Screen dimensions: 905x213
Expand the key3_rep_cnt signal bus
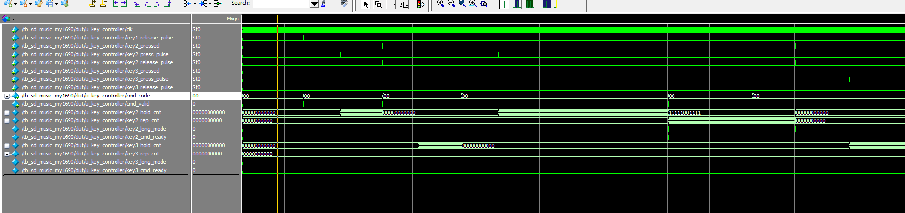point(7,154)
